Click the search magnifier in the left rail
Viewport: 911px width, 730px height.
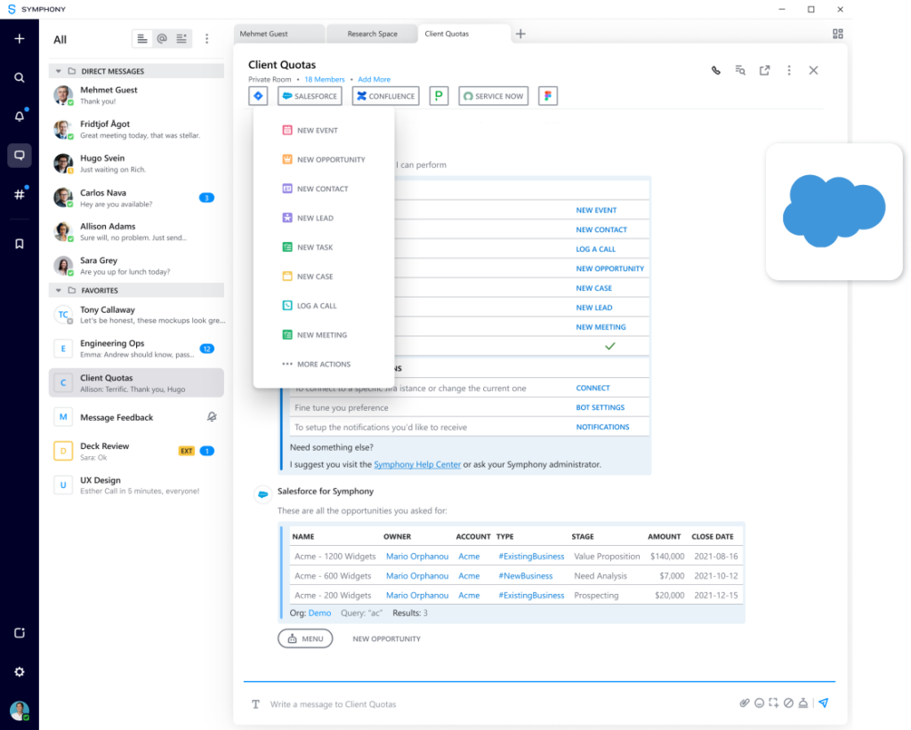point(20,77)
